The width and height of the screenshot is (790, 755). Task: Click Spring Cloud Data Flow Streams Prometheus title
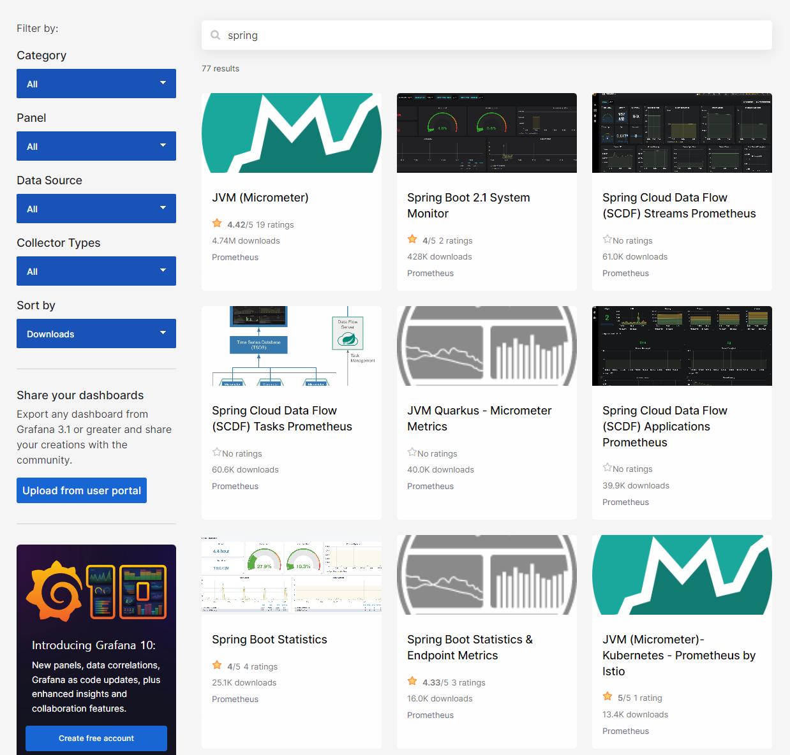point(679,205)
